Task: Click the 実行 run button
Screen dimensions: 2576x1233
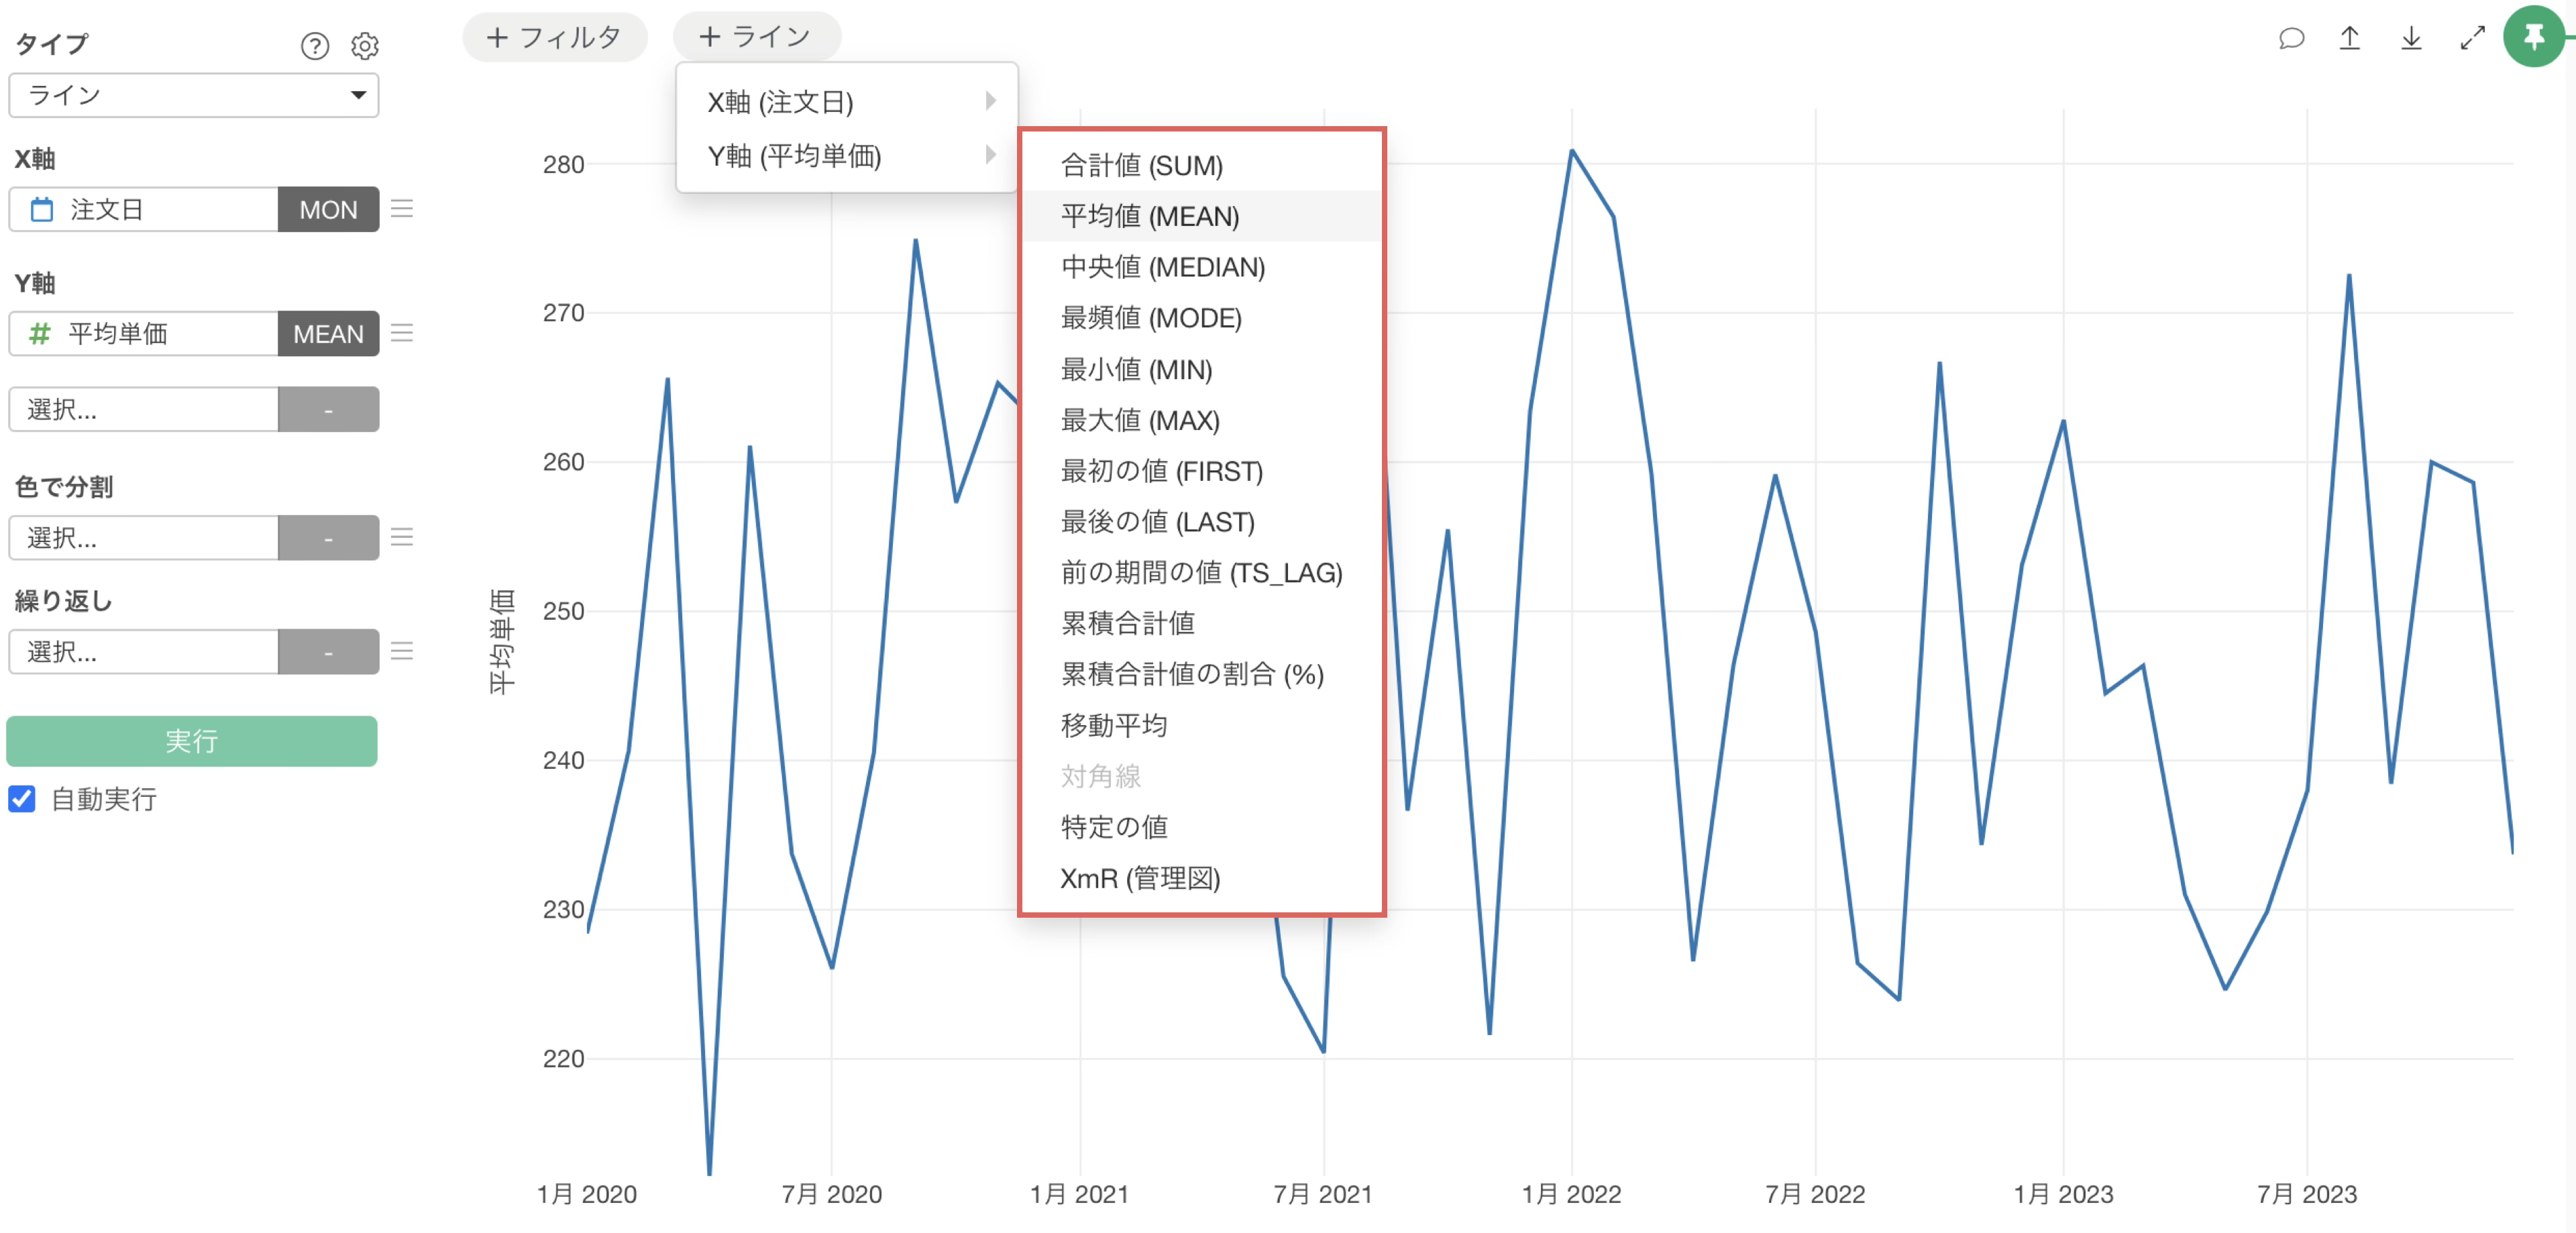Action: [192, 741]
